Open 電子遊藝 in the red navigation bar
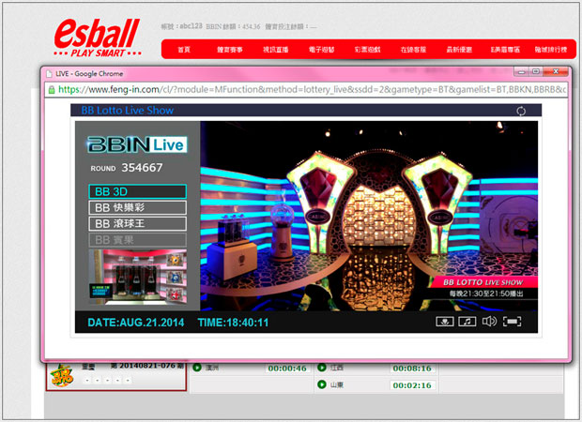The image size is (582, 422). click(x=322, y=50)
